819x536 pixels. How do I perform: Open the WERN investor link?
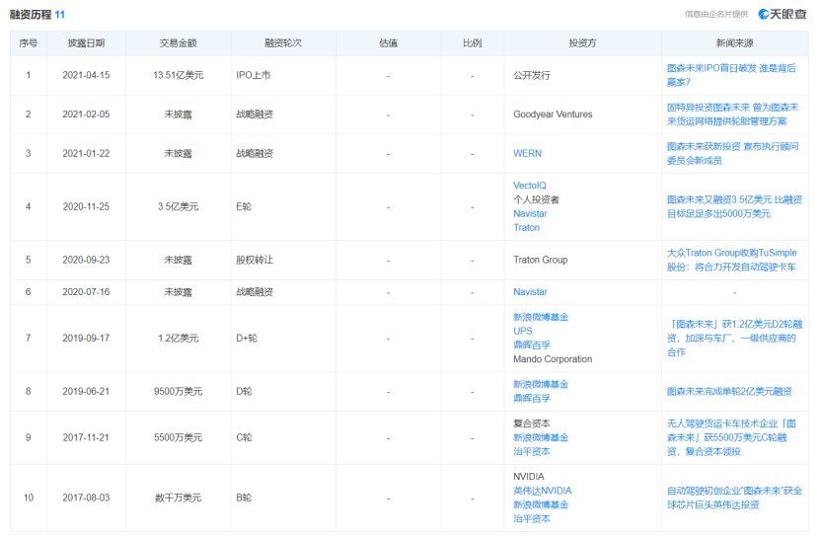click(x=527, y=154)
